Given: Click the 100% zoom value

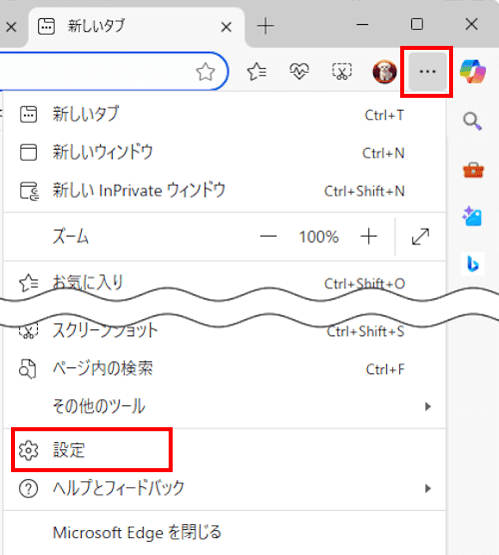Looking at the screenshot, I should pos(319,237).
